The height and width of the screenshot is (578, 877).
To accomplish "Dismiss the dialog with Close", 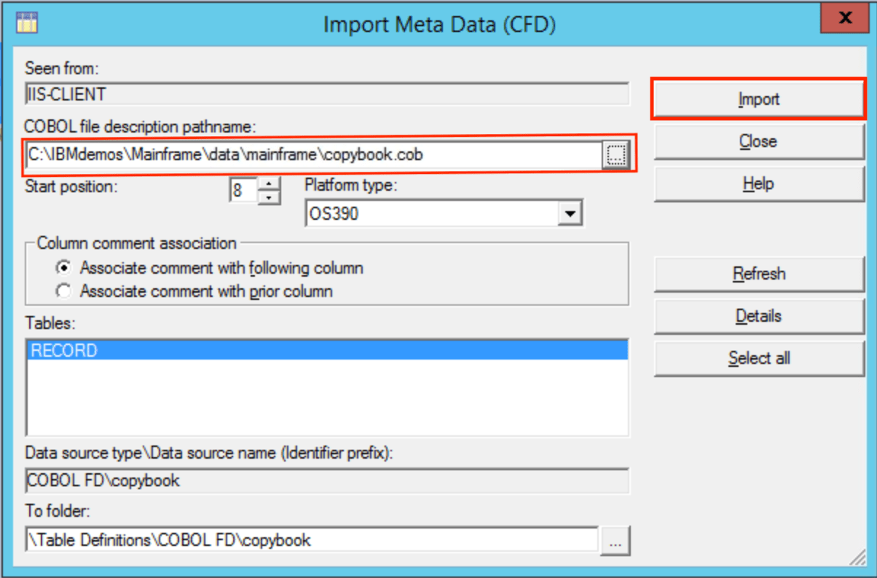I will point(758,141).
